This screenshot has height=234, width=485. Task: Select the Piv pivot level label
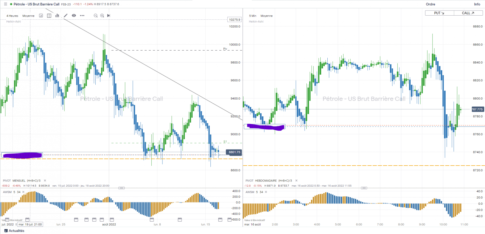coord(225,49)
